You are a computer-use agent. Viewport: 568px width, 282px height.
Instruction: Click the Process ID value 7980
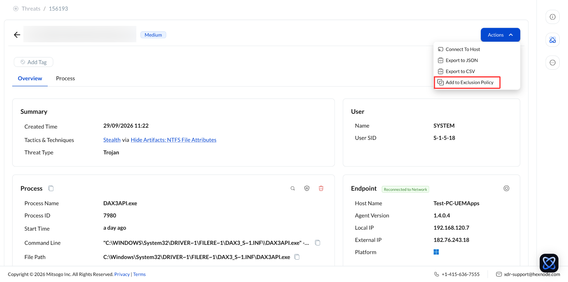click(x=110, y=216)
